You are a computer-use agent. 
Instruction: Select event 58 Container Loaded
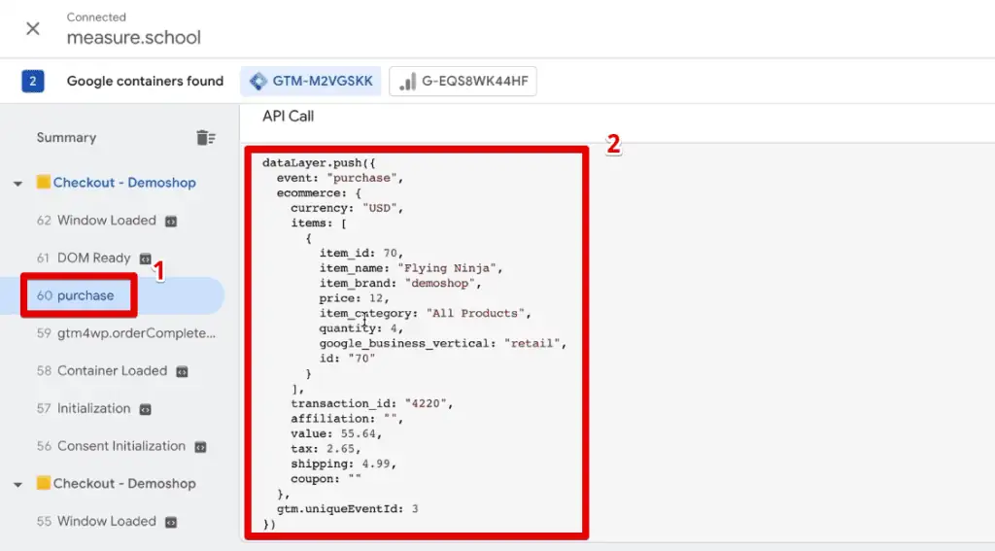[x=102, y=370]
